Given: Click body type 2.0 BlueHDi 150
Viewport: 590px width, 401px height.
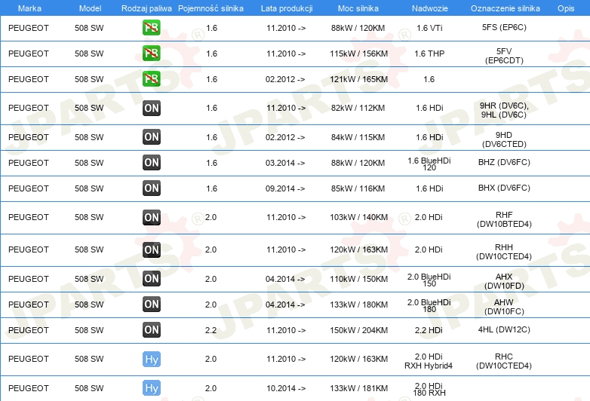Looking at the screenshot, I should [429, 280].
